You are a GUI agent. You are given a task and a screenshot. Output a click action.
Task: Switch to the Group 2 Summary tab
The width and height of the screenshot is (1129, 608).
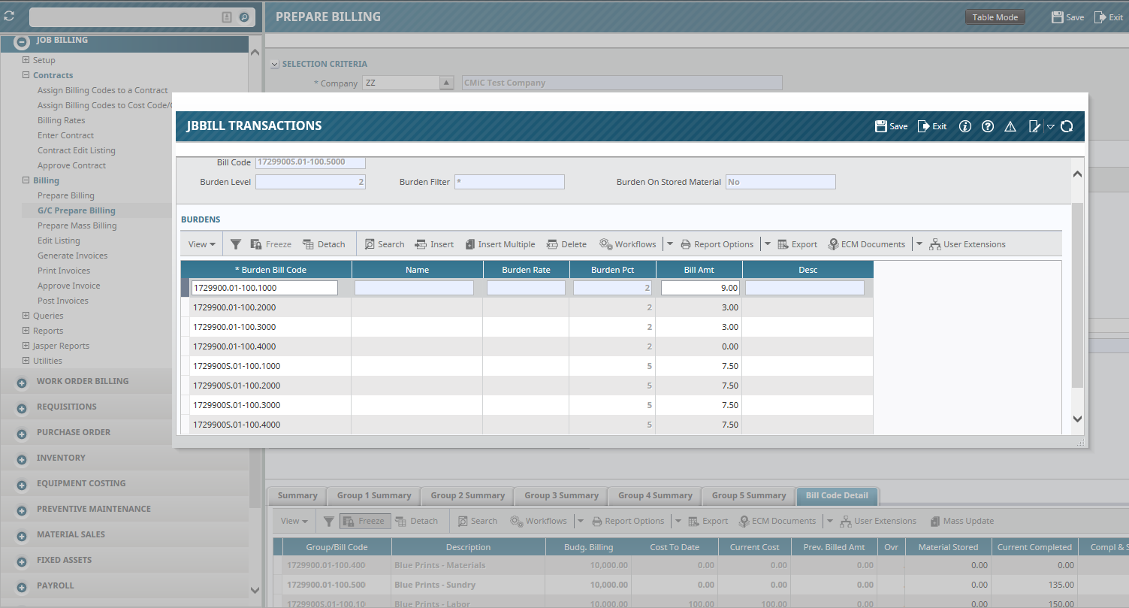[466, 495]
